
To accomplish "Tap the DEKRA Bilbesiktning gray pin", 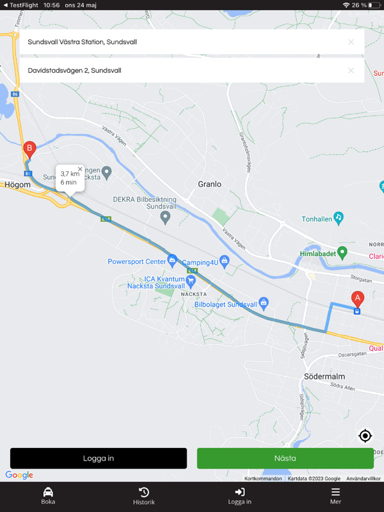I will coord(165,217).
